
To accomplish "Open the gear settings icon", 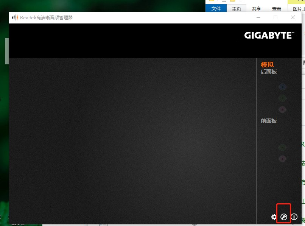I will (x=274, y=217).
